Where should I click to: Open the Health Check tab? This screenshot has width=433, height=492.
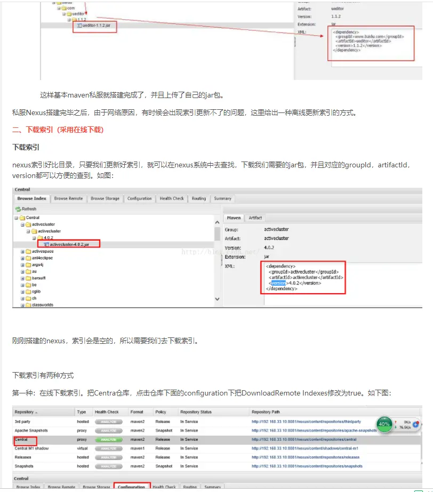[172, 199]
